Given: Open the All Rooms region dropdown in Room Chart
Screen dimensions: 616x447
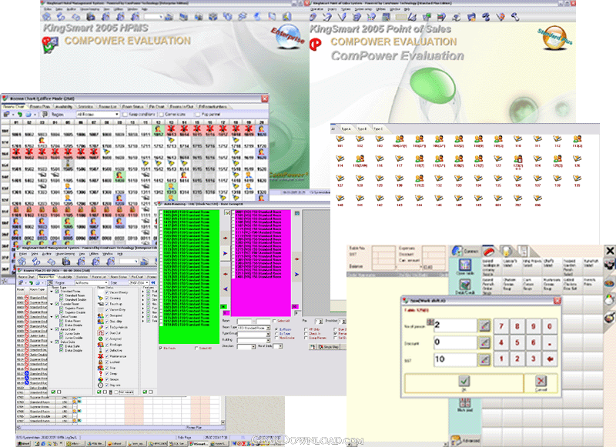Looking at the screenshot, I should 98,114.
